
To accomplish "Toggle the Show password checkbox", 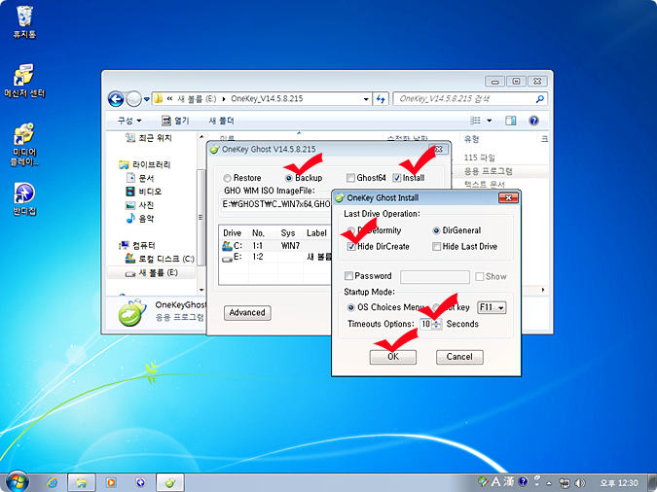I will click(480, 276).
